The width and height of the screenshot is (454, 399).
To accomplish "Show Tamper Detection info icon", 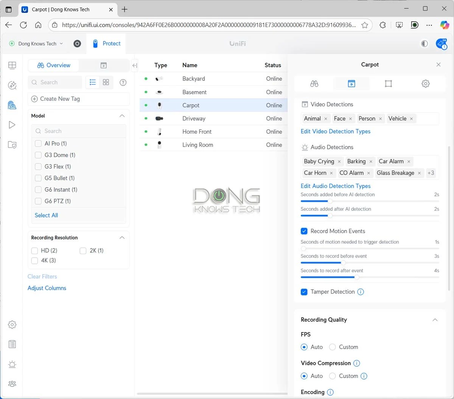I will point(361,292).
